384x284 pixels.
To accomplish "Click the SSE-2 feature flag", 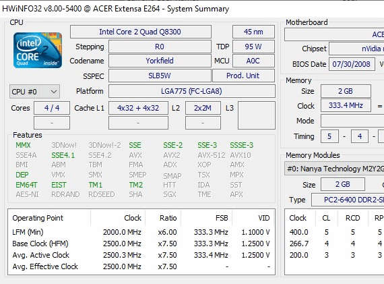I will pos(173,145).
